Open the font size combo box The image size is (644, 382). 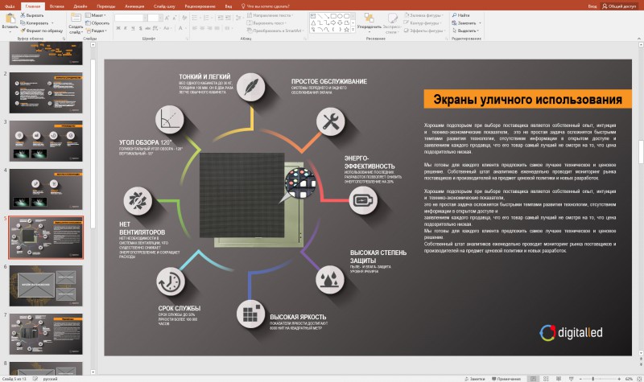[155, 18]
